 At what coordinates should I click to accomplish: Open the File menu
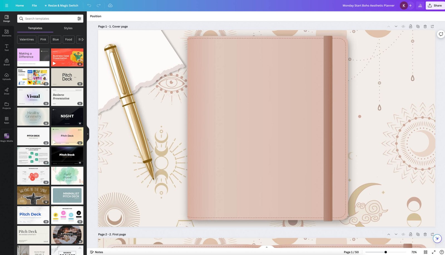coord(34,6)
